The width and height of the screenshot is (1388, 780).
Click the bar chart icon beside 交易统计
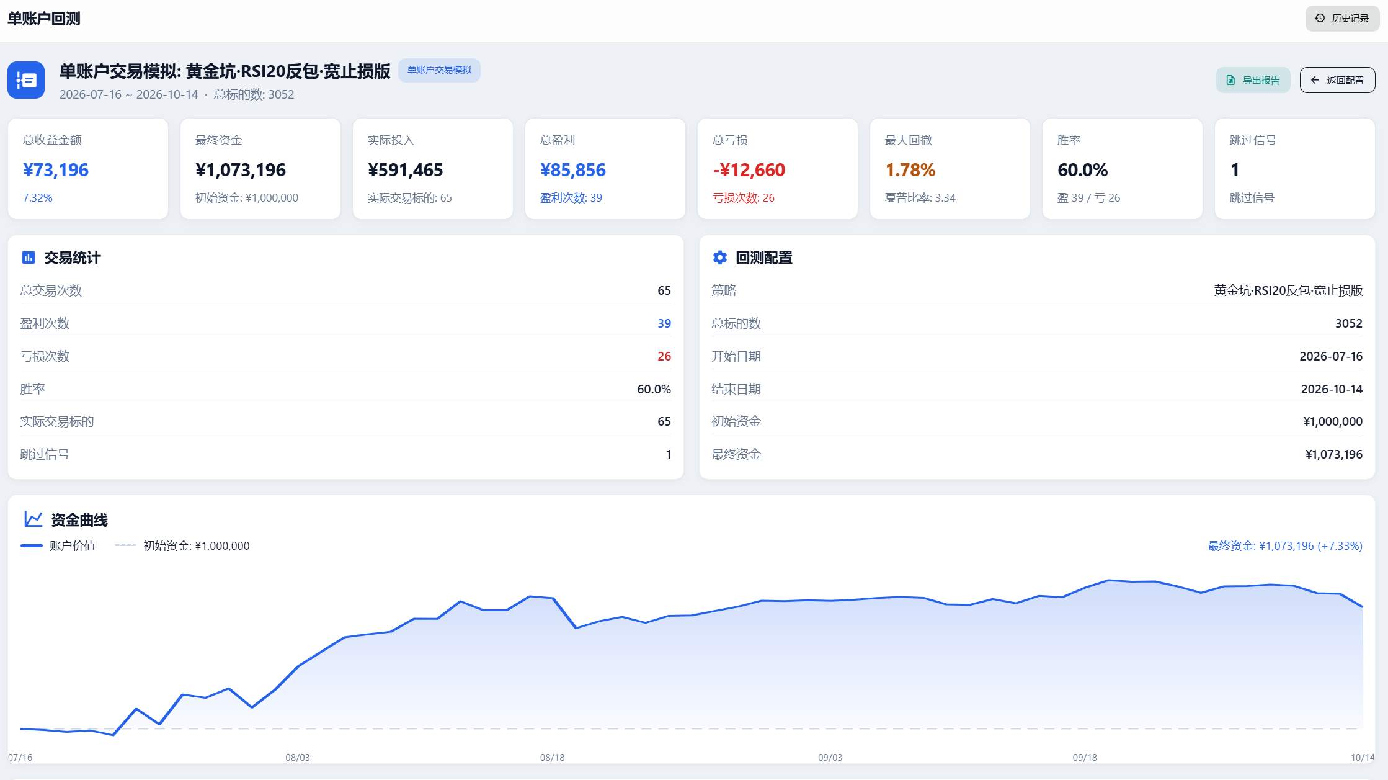click(29, 258)
